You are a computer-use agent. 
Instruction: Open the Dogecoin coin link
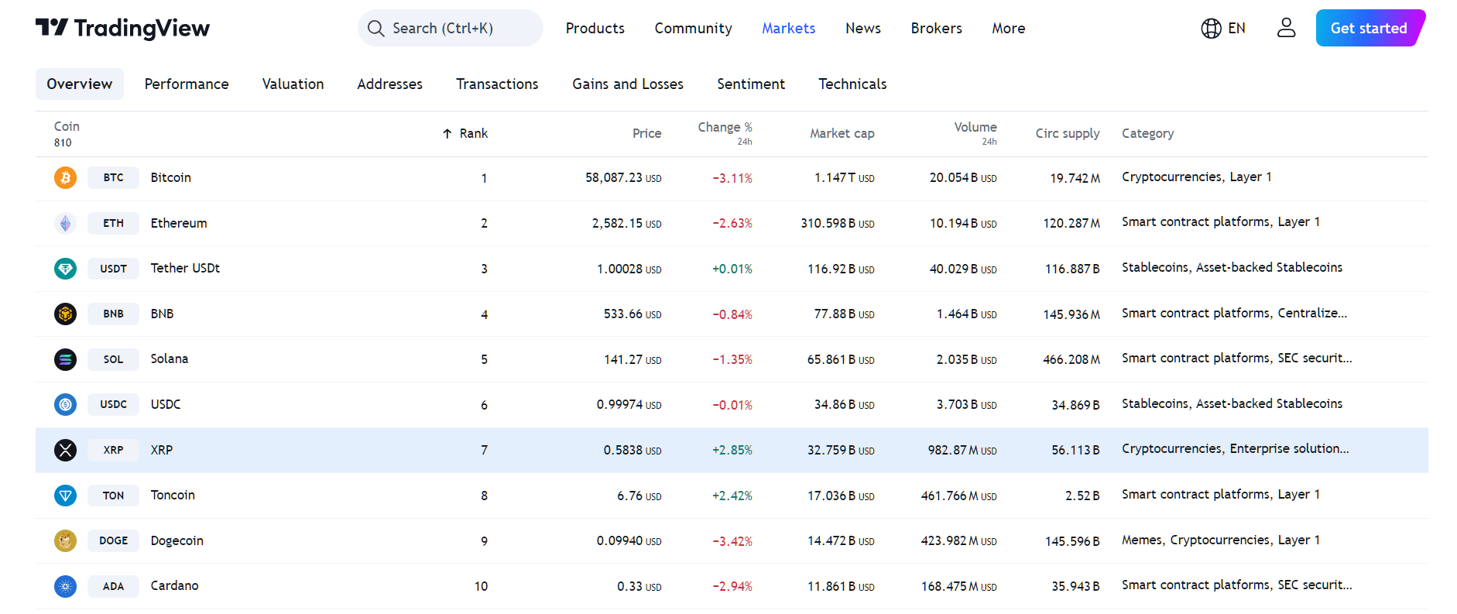[x=177, y=540]
